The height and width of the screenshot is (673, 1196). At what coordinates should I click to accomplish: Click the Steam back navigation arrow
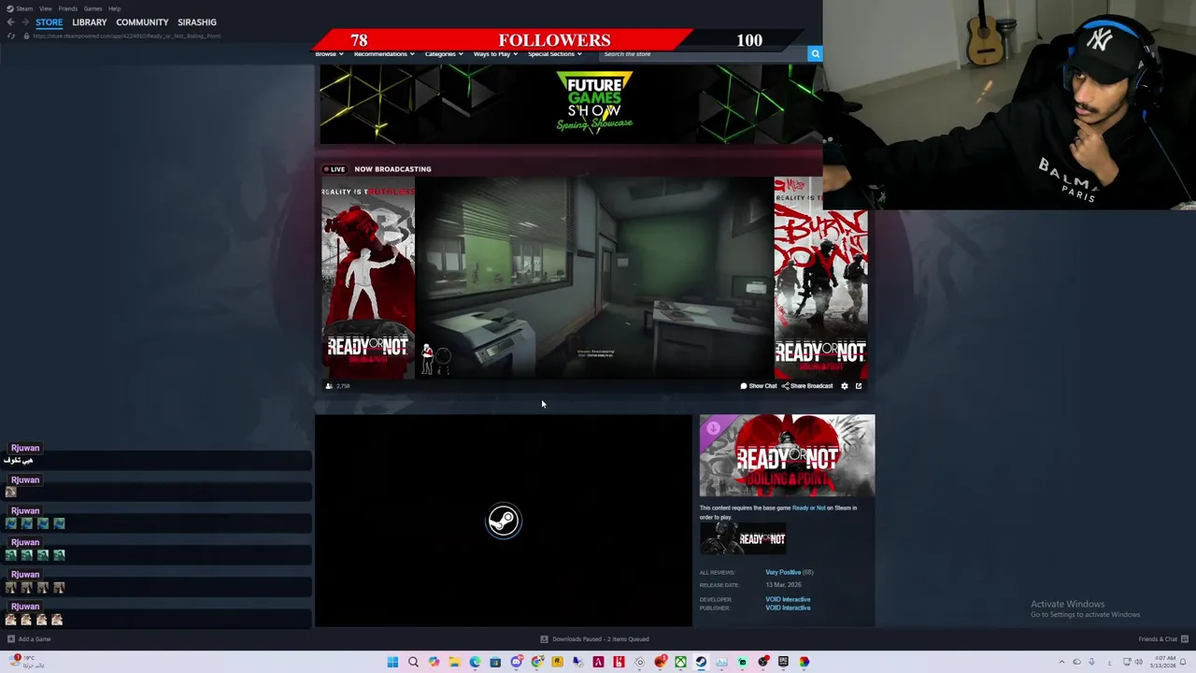10,22
